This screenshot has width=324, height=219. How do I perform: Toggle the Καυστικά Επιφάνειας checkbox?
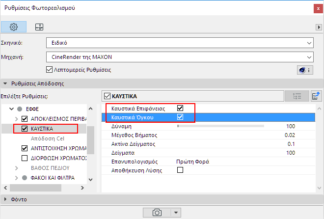(180, 108)
